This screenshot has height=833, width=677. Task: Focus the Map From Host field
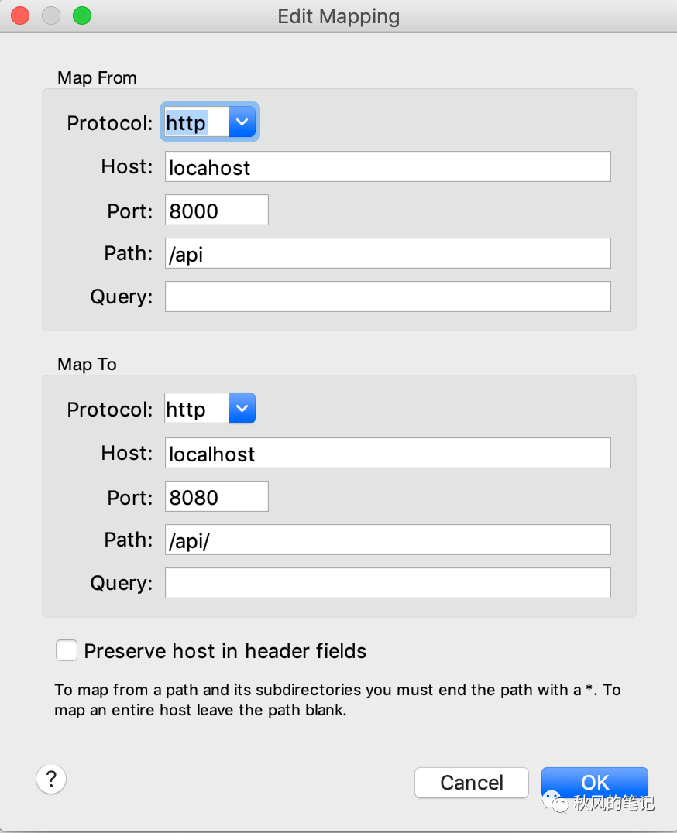[x=388, y=166]
